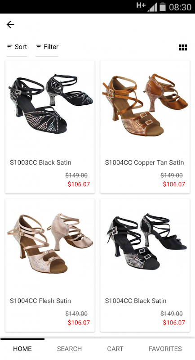Switch layout with the grid view icon

(x=183, y=47)
